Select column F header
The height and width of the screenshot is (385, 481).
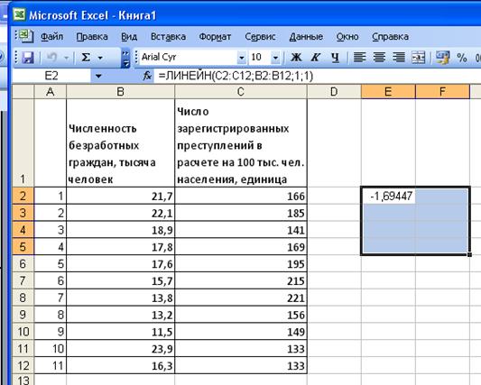click(x=442, y=92)
